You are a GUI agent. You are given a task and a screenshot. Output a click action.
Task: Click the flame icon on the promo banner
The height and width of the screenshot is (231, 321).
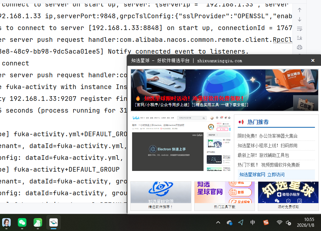pyautogui.click(x=138, y=98)
